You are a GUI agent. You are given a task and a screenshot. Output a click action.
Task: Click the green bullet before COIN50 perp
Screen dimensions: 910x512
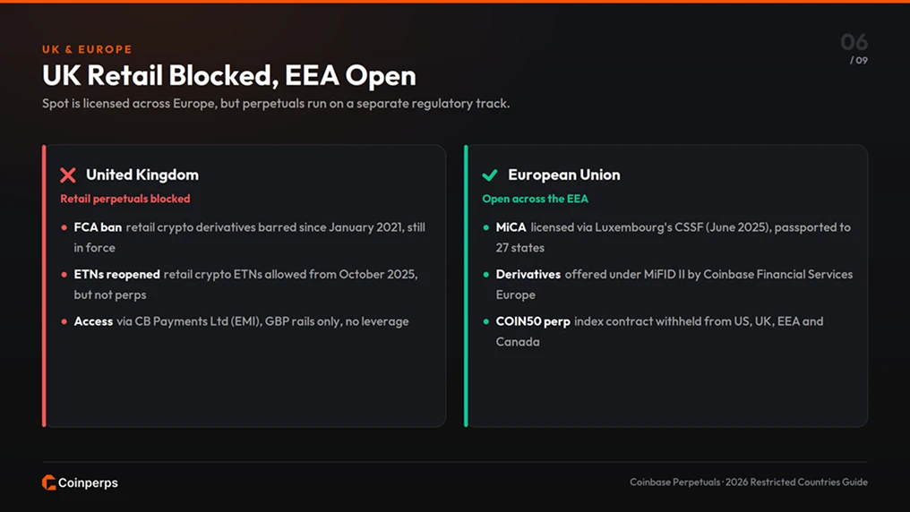pyautogui.click(x=485, y=322)
